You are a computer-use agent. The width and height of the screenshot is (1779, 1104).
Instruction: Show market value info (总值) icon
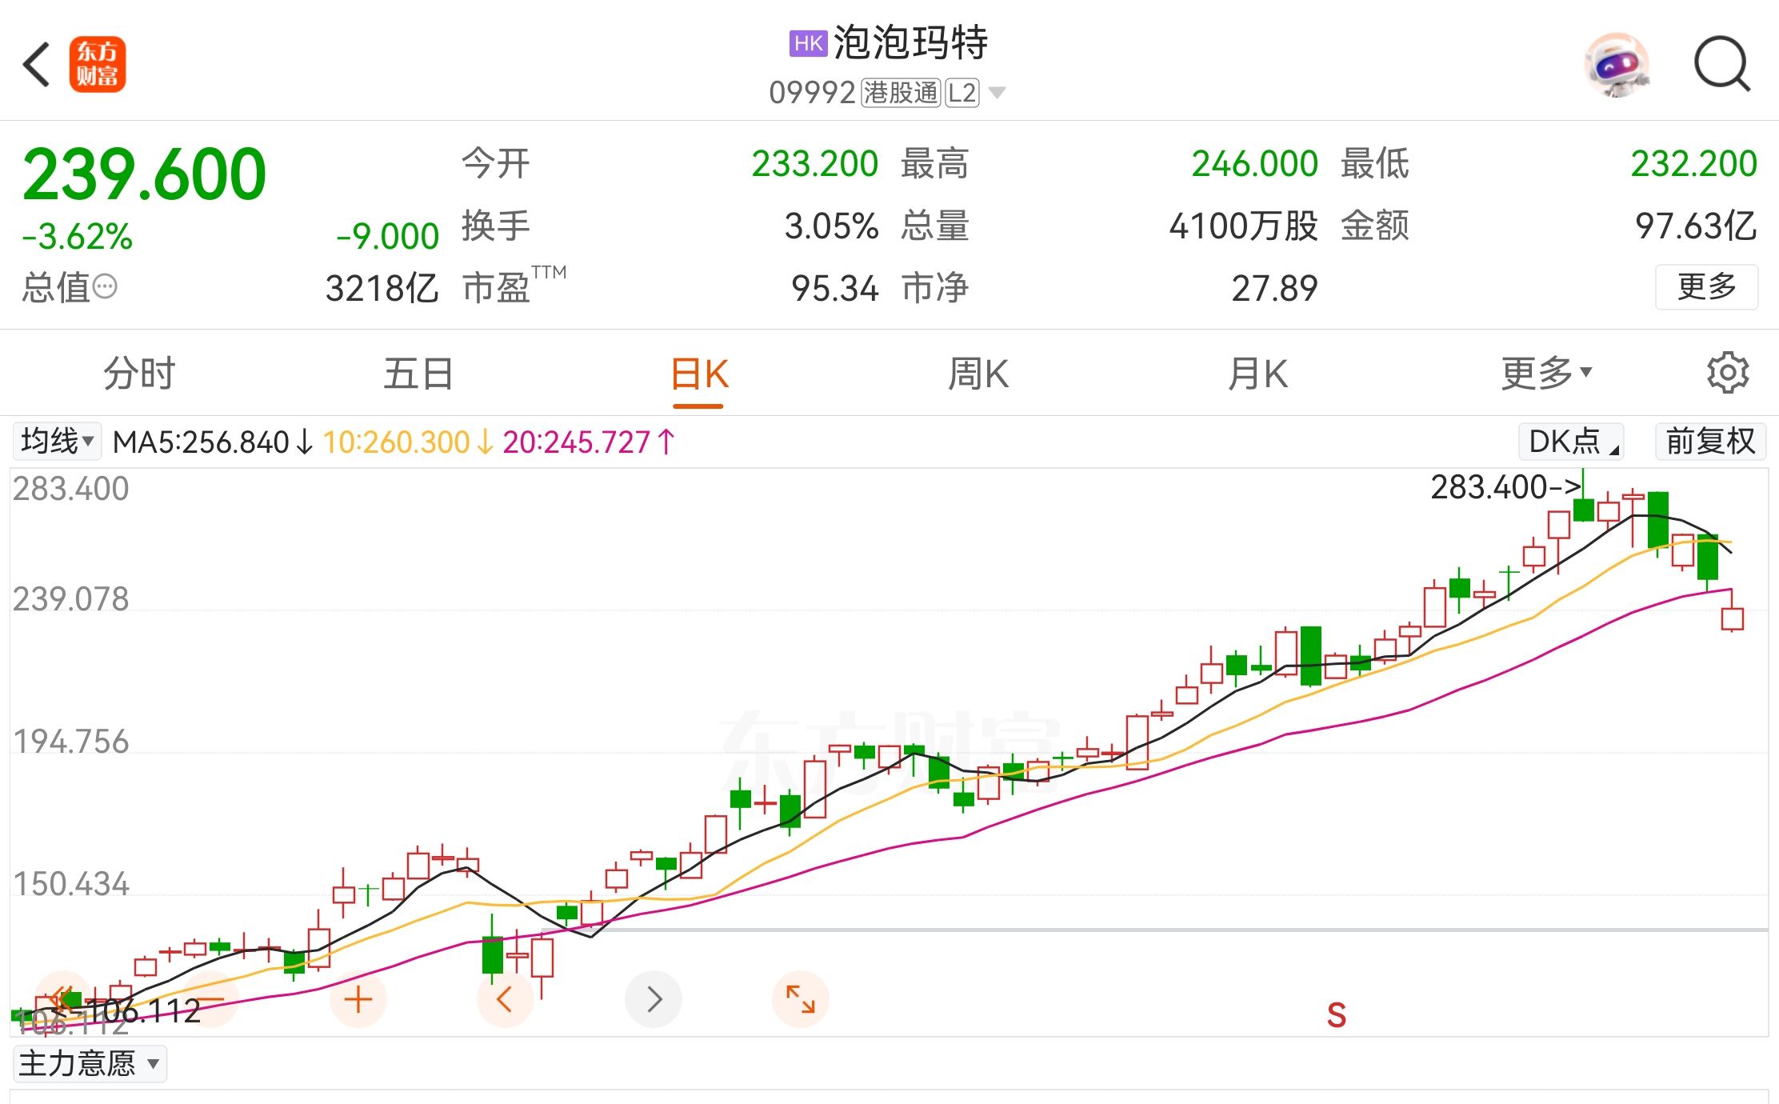pos(105,286)
